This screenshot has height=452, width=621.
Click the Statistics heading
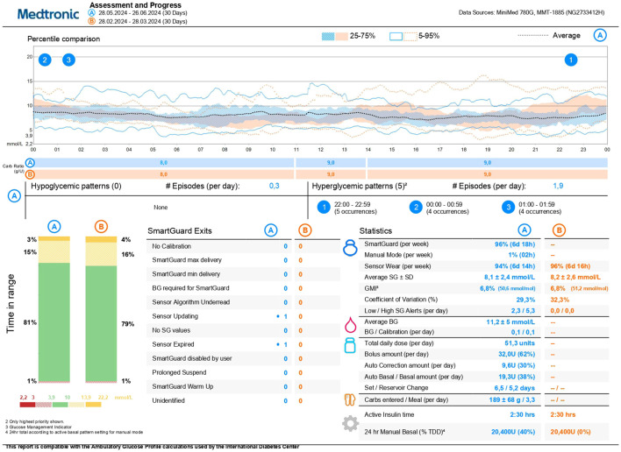pos(381,231)
